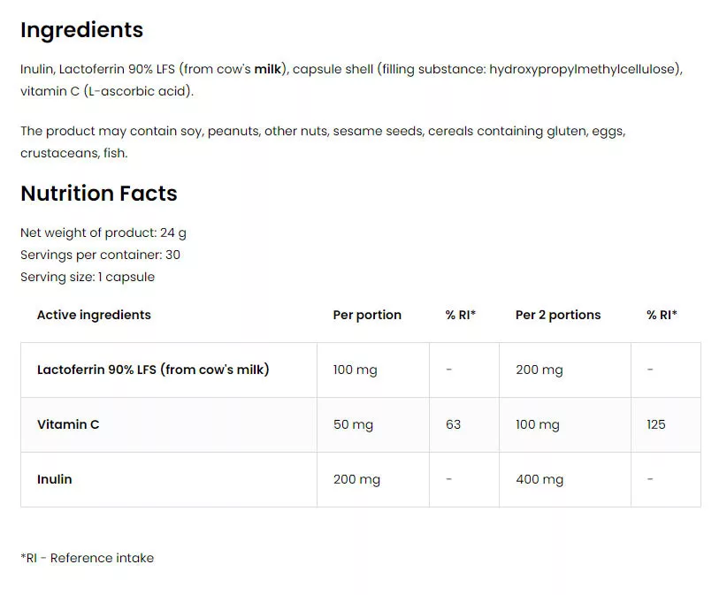Select the Vitamin C row label

(x=68, y=424)
